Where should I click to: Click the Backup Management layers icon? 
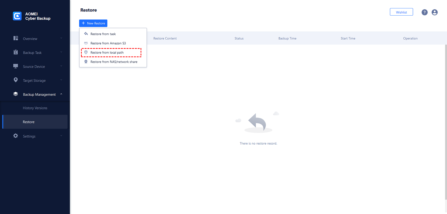(16, 94)
